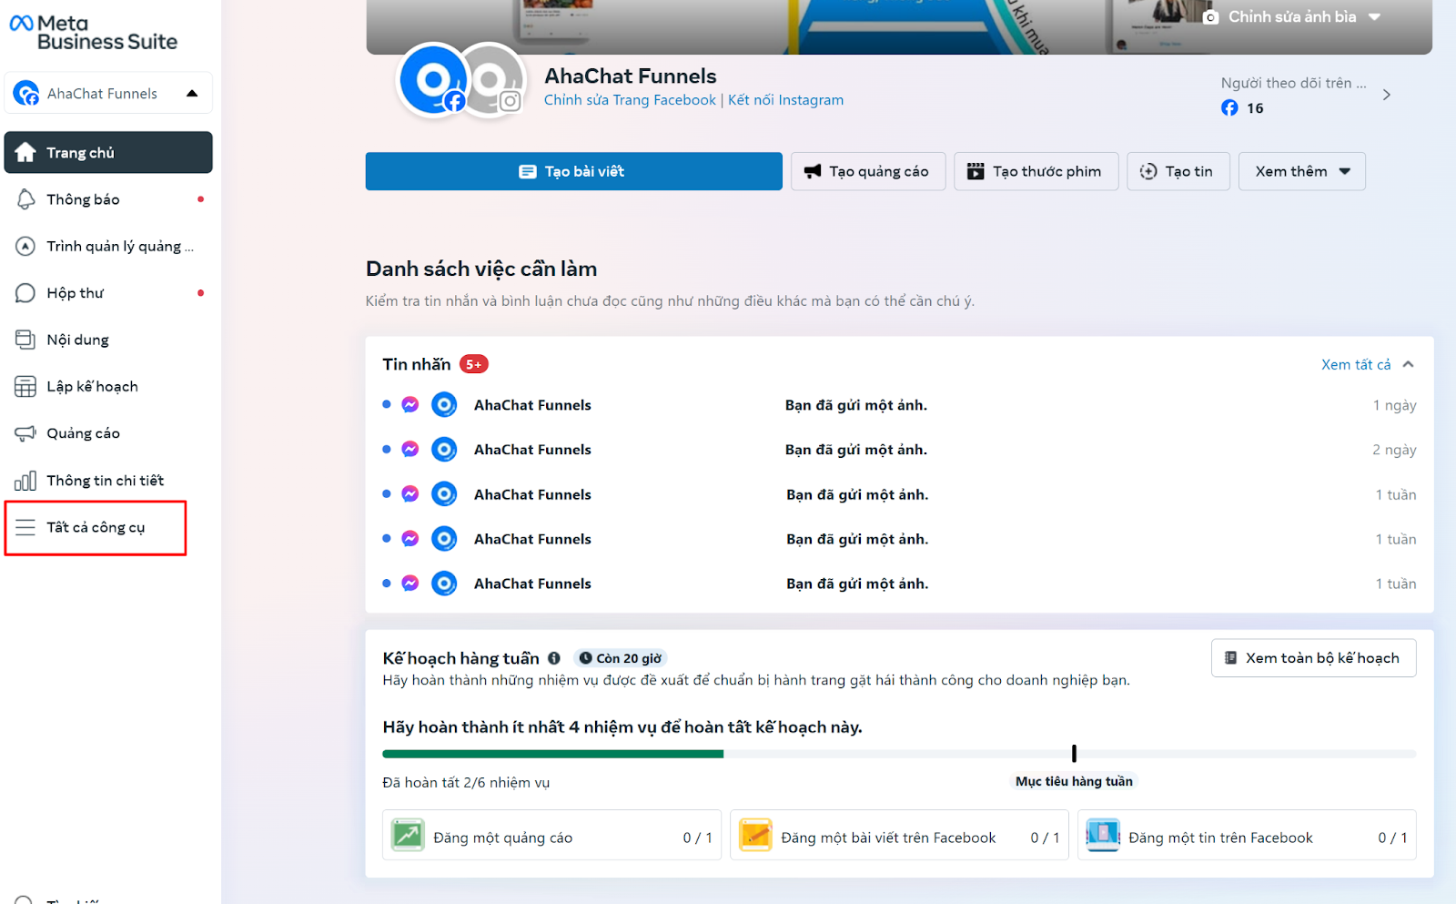The width and height of the screenshot is (1456, 904).
Task: Click Tạo thước phim button
Action: pyautogui.click(x=1036, y=171)
